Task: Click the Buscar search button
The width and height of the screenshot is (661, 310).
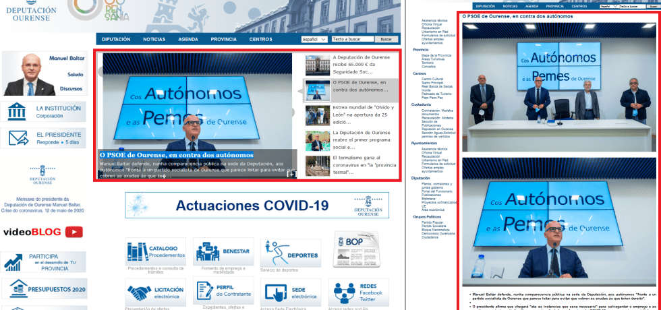Action: pos(386,39)
